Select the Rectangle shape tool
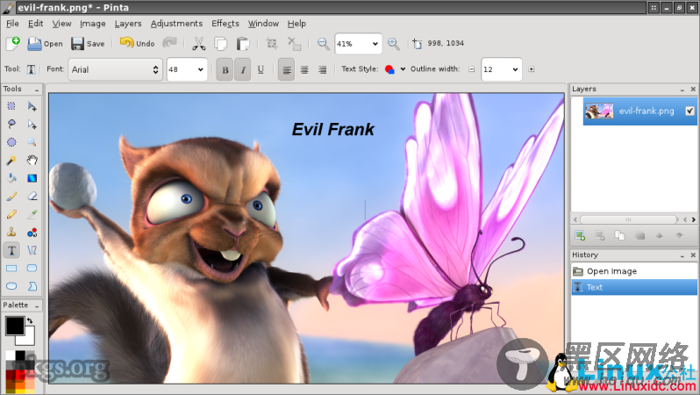This screenshot has height=395, width=700. [11, 268]
